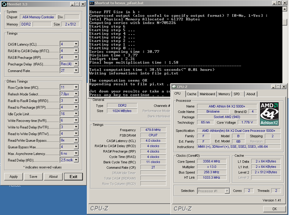Click the Multiplier x 13.0 value
The width and height of the screenshot is (289, 215).
point(212,167)
